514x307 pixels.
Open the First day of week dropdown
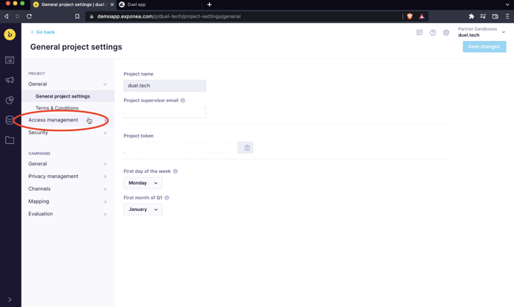click(x=143, y=183)
